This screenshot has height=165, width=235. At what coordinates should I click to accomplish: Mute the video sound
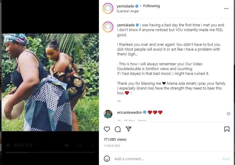click(67, 145)
